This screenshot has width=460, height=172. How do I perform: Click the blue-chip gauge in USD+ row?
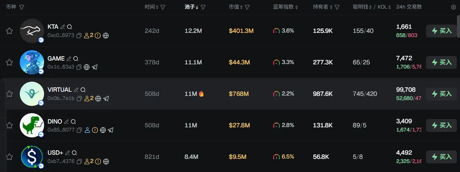276,157
